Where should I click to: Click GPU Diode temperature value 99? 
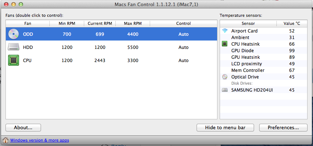coord(292,50)
